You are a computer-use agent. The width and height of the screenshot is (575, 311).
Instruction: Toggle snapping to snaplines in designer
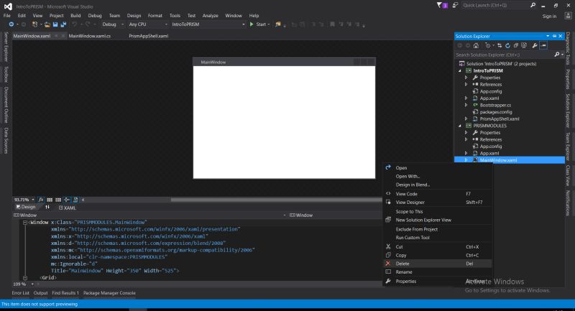[x=68, y=199]
